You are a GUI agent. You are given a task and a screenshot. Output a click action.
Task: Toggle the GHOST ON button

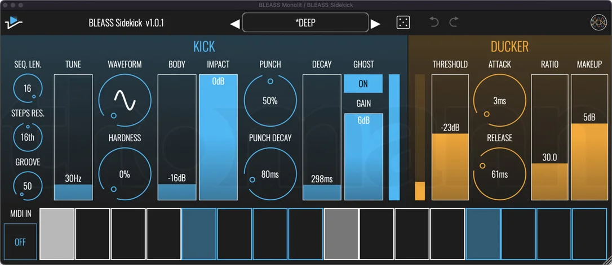click(x=363, y=84)
